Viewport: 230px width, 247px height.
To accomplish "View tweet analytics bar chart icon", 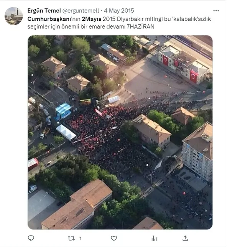I will 154,238.
